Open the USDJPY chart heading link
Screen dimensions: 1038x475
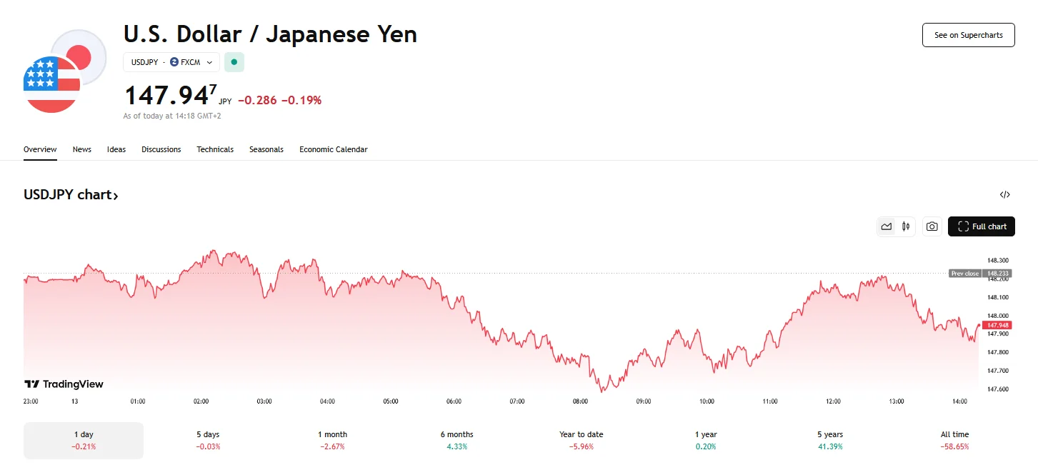[71, 194]
